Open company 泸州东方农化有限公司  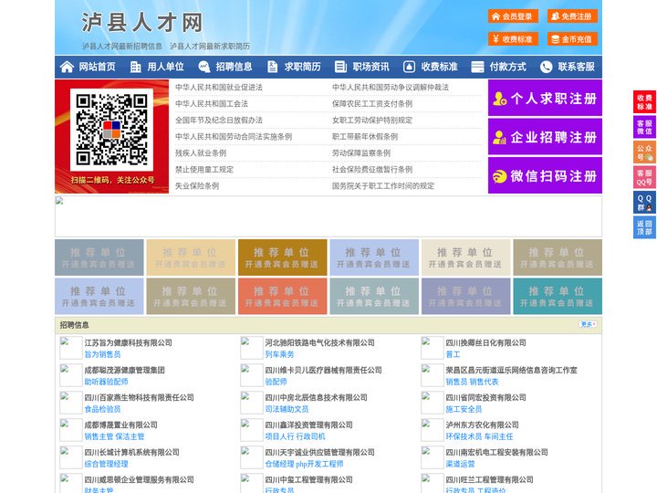click(483, 425)
